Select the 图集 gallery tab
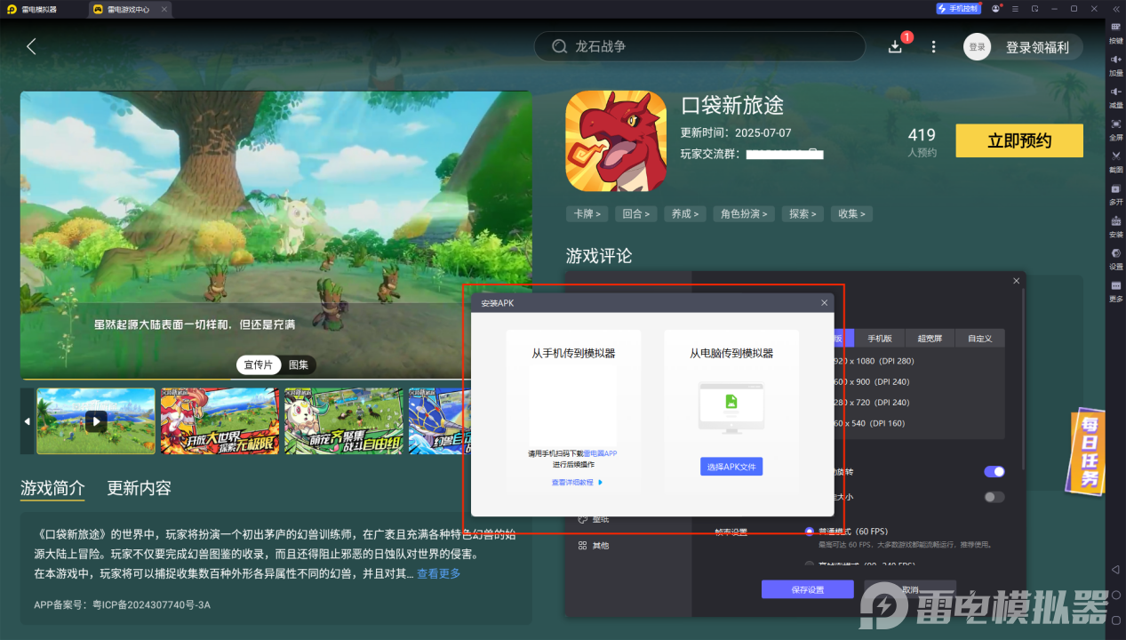1126x640 pixels. [x=299, y=364]
